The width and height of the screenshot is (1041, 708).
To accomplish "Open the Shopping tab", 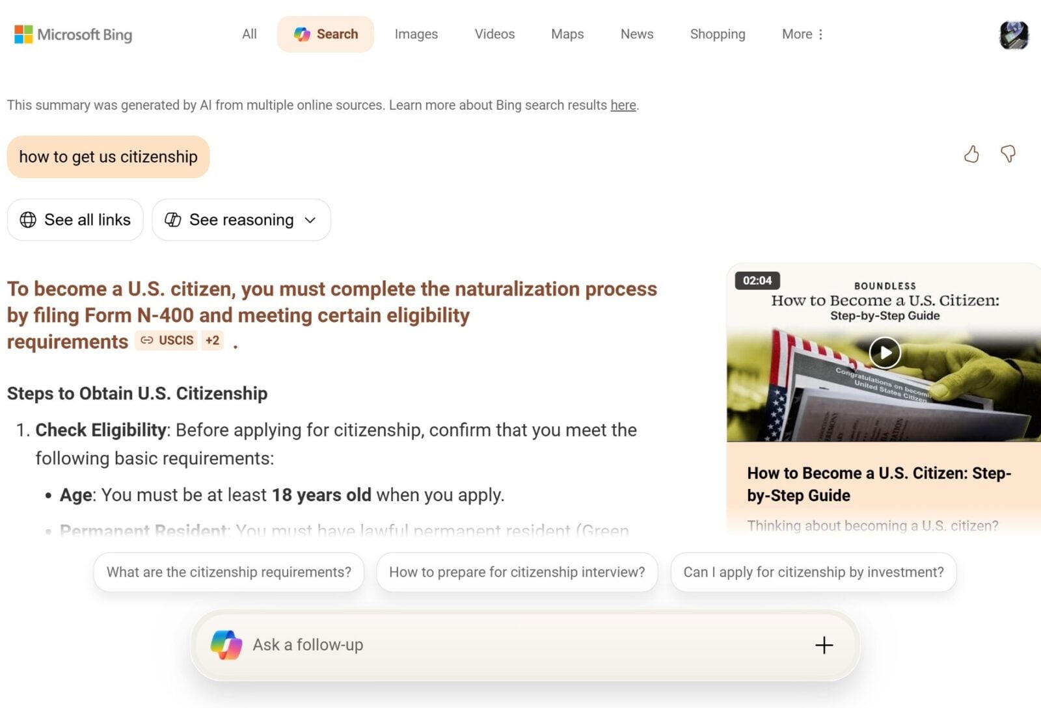I will click(x=717, y=34).
